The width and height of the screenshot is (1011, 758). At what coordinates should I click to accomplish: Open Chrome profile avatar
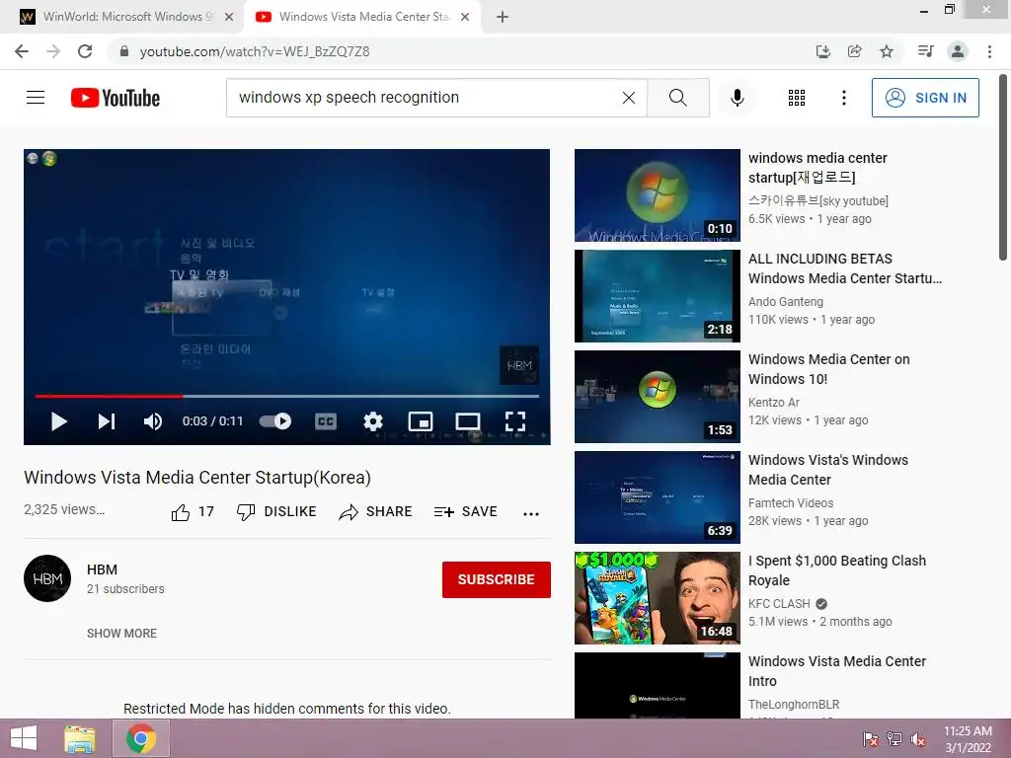click(x=958, y=51)
